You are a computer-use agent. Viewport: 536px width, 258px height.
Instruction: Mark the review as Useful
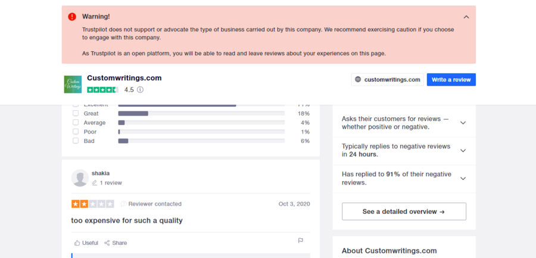coord(86,243)
